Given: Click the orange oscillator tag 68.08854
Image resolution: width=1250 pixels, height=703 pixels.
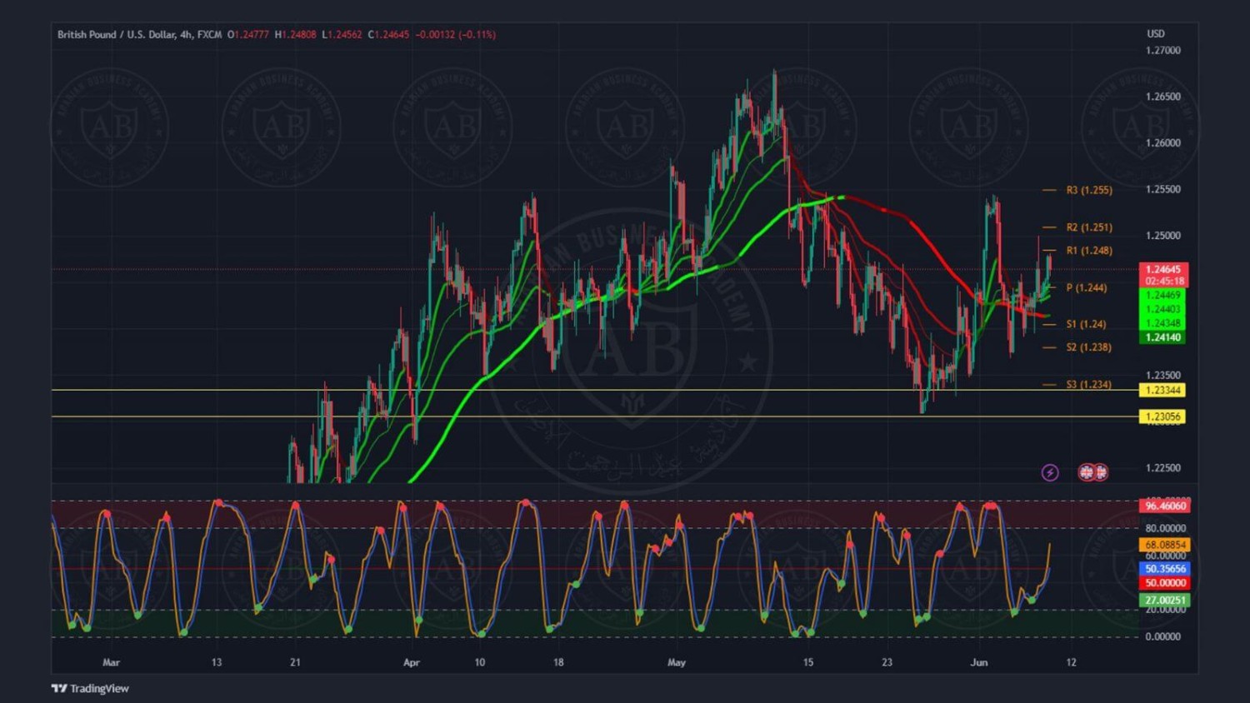Looking at the screenshot, I should (x=1165, y=545).
